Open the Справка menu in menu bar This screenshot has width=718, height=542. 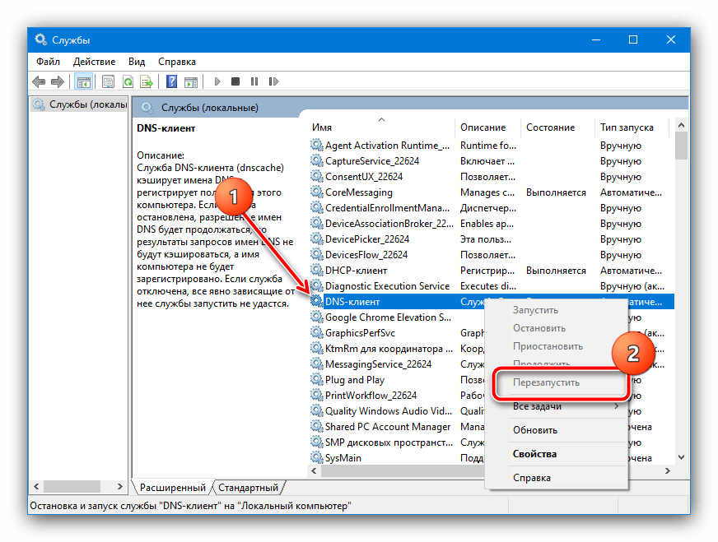tap(177, 62)
